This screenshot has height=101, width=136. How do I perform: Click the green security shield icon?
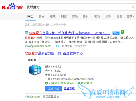click(x=47, y=83)
